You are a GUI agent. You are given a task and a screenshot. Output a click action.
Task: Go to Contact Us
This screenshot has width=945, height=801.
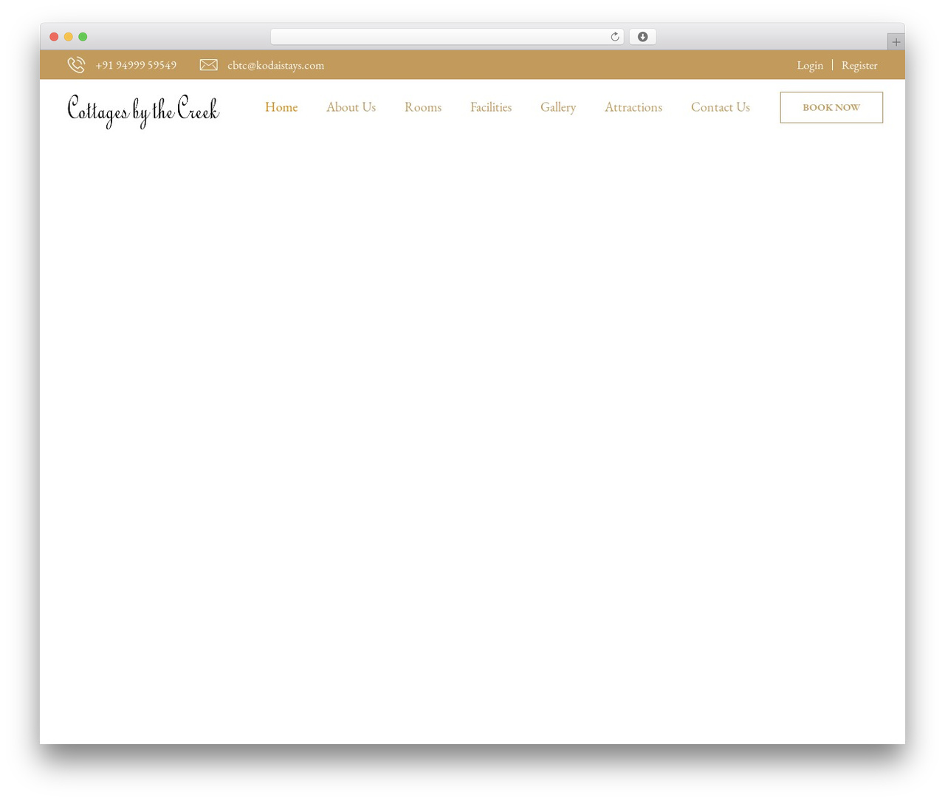[721, 107]
